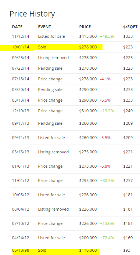Viewport: 140px width, 255px height.
Task: Select the 10/05/12 Listed for sale row
Action: [75, 195]
